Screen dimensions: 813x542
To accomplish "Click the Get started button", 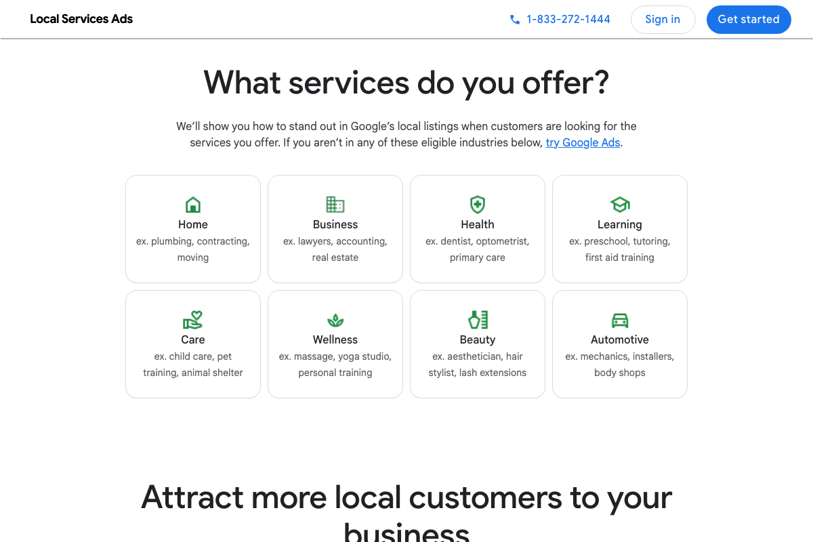I will point(749,20).
